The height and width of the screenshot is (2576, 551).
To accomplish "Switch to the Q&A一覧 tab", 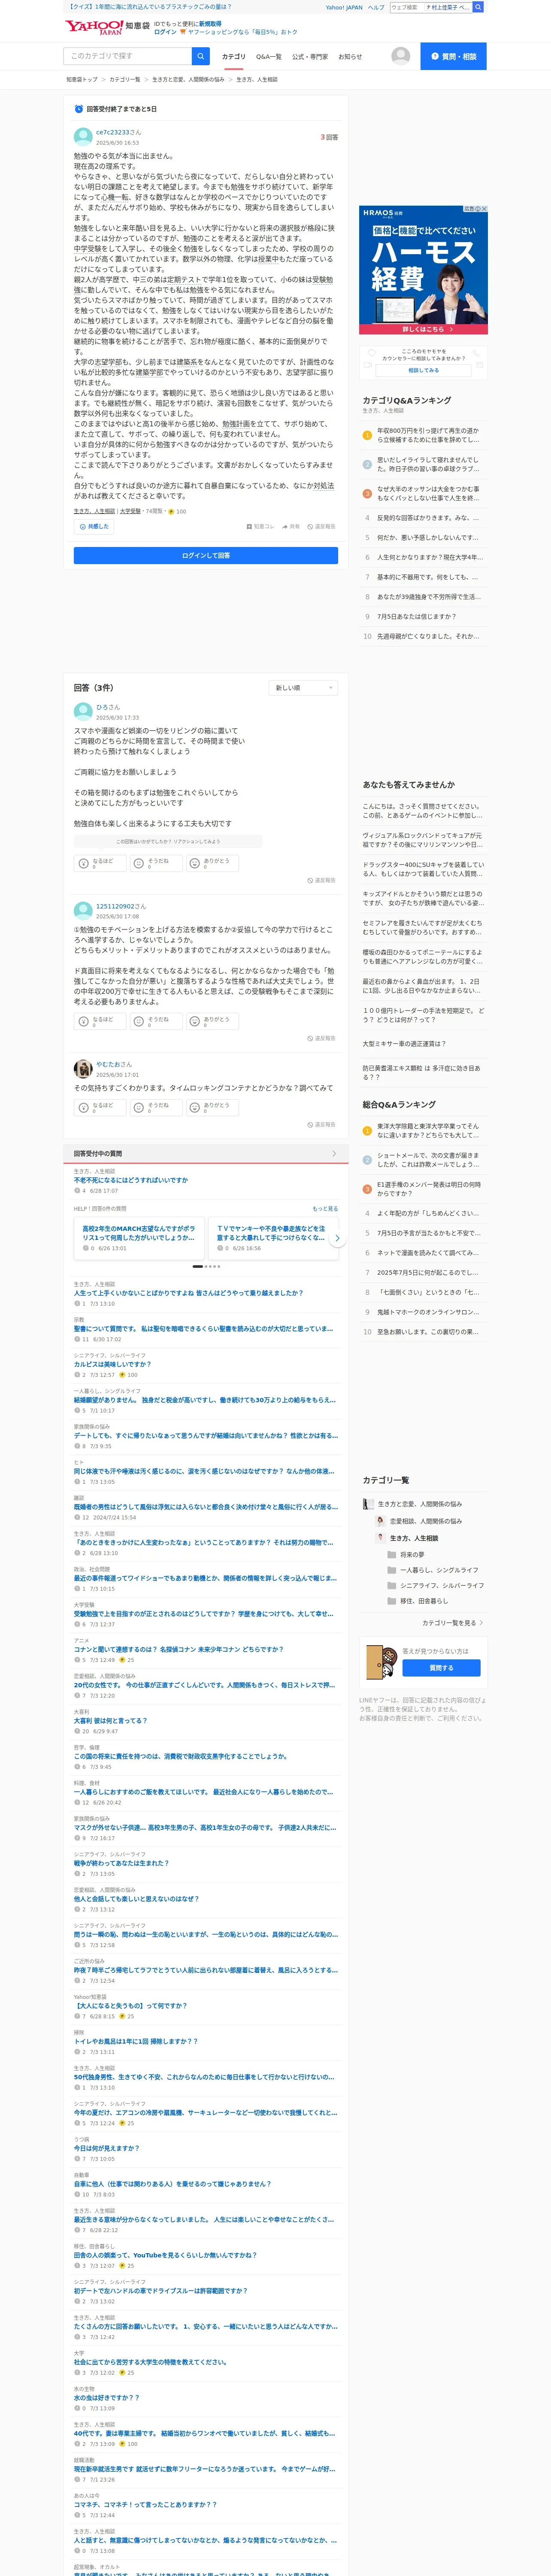I will tap(269, 57).
